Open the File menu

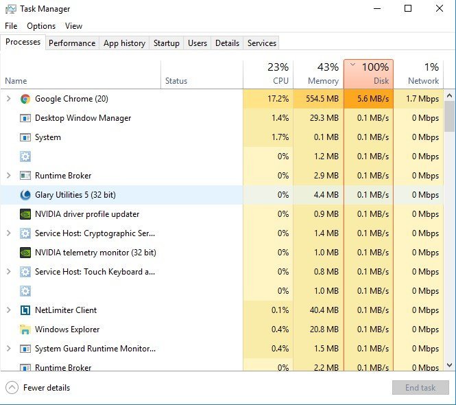(x=11, y=26)
